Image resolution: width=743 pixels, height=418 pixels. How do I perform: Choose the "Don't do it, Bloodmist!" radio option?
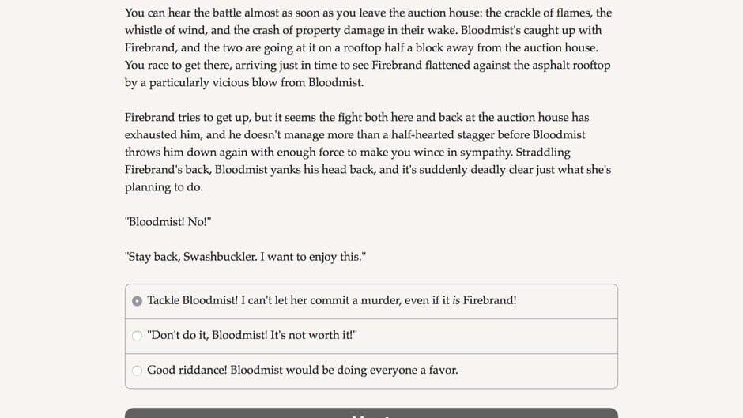click(138, 336)
